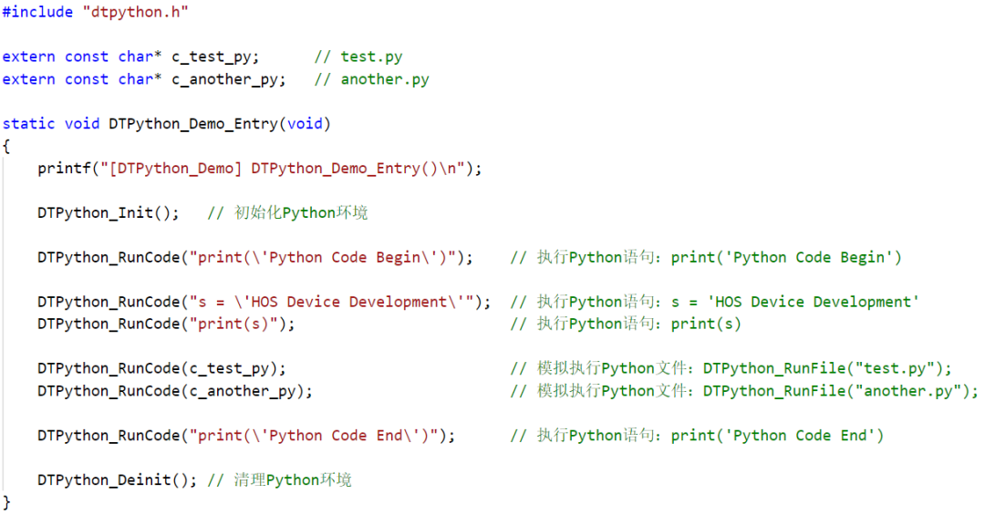Click the RunCode 'HOS Device Development' call
The height and width of the screenshot is (515, 985).
click(264, 302)
